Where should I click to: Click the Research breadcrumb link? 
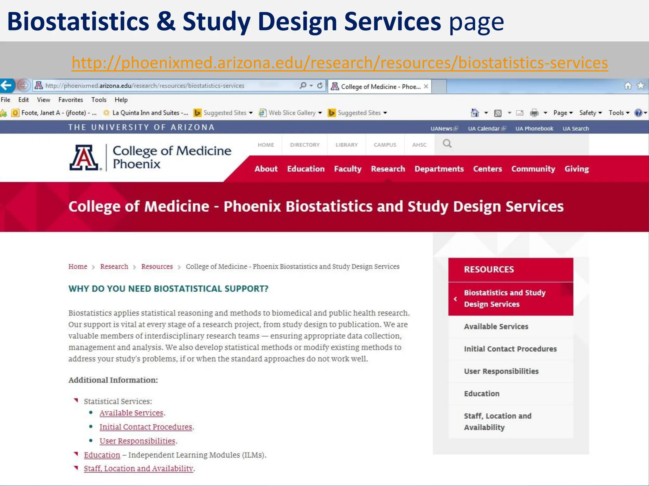click(114, 267)
